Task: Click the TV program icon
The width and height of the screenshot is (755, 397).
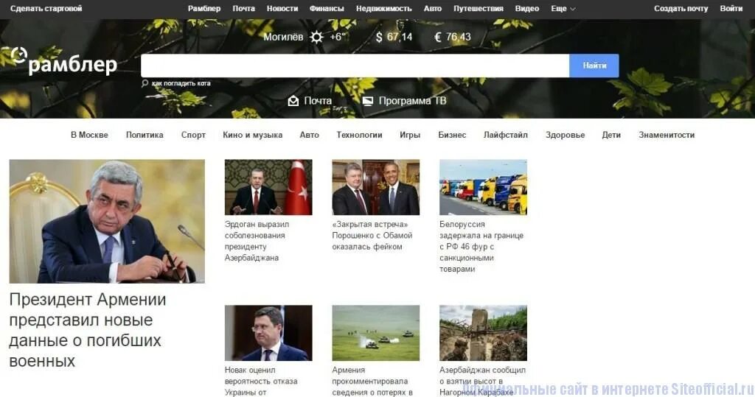Action: coord(368,101)
